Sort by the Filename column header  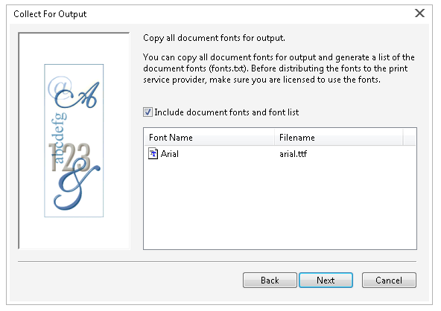click(x=339, y=138)
